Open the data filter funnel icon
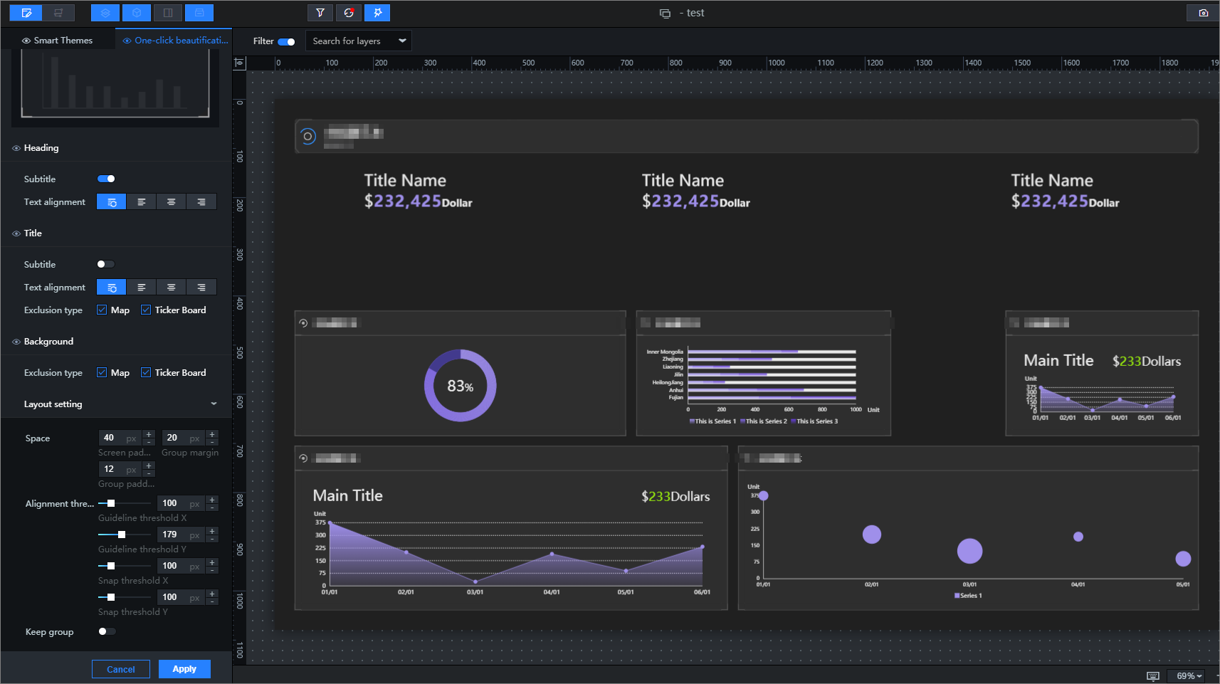 [x=320, y=13]
